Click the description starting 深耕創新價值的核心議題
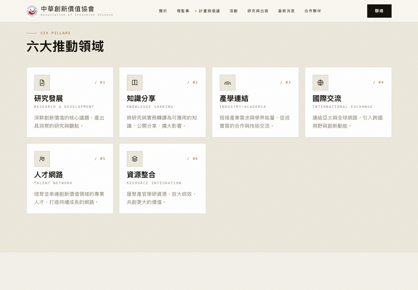Screen dimensions: 418x290 click(69, 122)
